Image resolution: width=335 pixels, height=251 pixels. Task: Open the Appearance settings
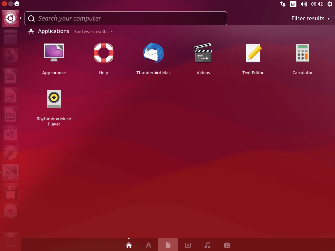click(x=54, y=53)
